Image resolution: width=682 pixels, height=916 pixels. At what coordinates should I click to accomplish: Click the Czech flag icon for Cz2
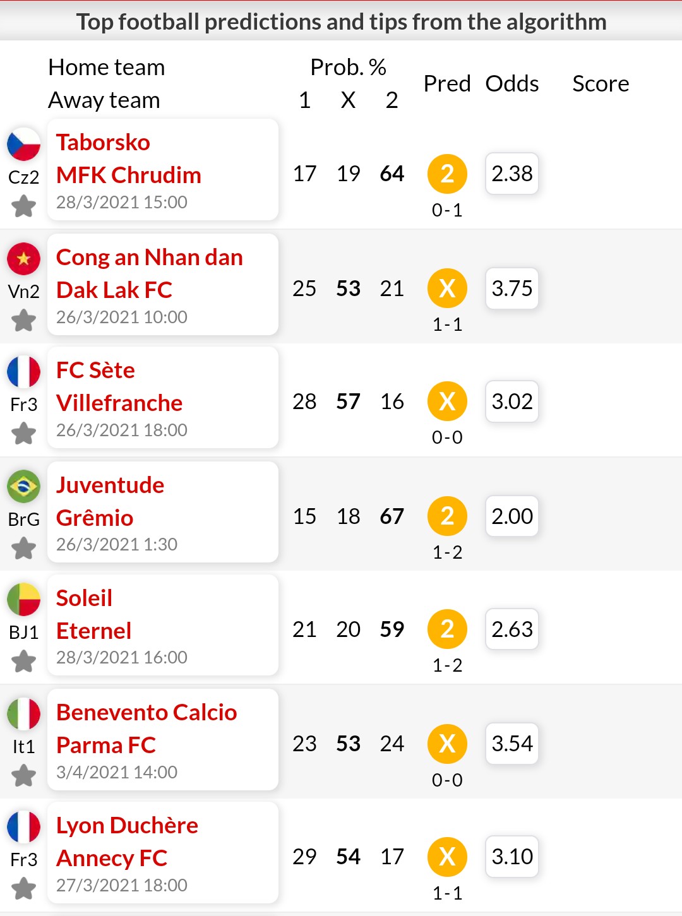[x=24, y=144]
